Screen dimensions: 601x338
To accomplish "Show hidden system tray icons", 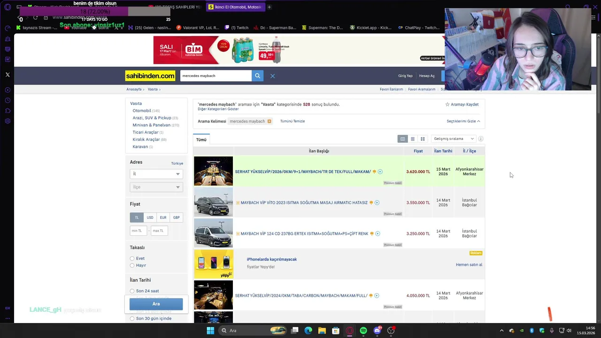I will click(501, 331).
